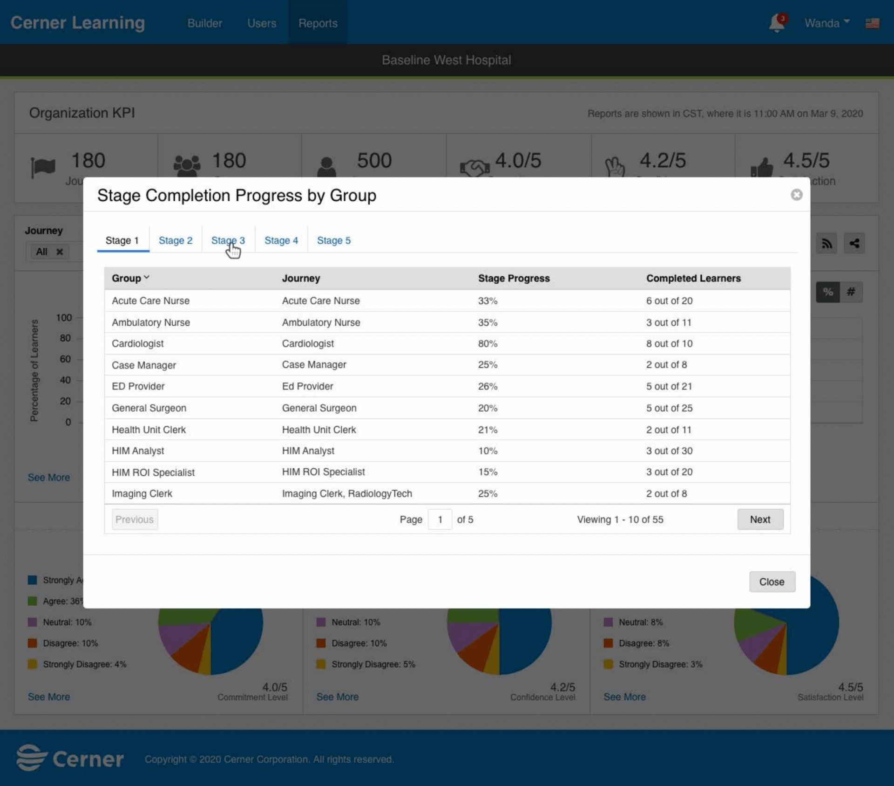Click the yellow Strongly Disagree 4% swatch
Viewport: 894px width, 786px height.
coord(32,664)
